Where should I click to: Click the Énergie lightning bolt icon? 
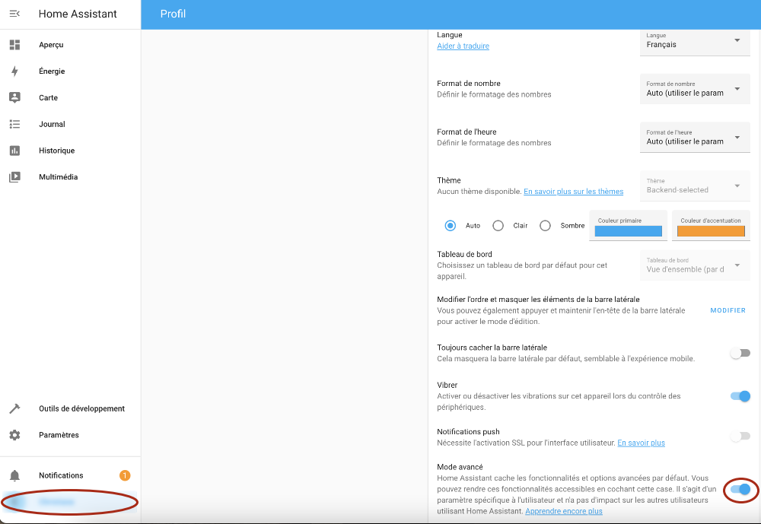click(x=14, y=71)
